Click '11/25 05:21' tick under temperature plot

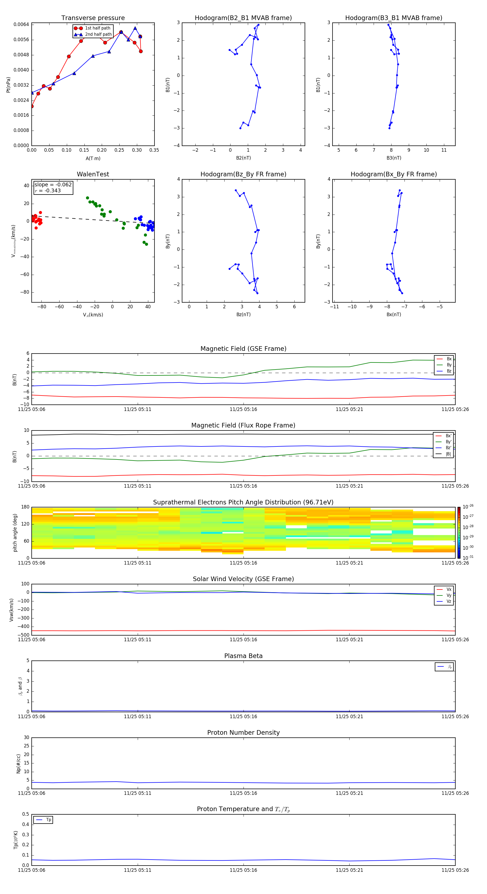click(349, 870)
